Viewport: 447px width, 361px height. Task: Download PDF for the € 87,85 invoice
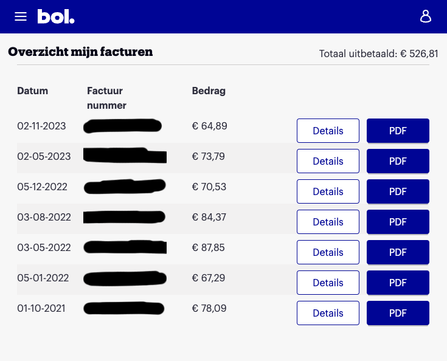(398, 252)
